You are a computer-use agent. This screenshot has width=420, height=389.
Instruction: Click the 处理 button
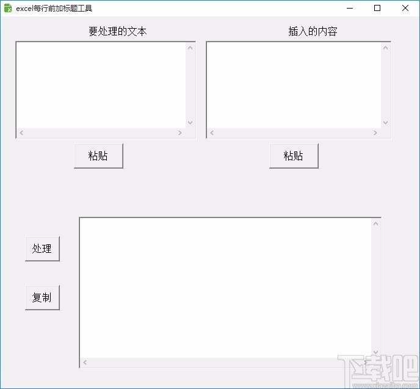pos(42,249)
